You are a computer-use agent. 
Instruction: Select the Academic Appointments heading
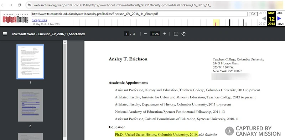[x=128, y=83]
